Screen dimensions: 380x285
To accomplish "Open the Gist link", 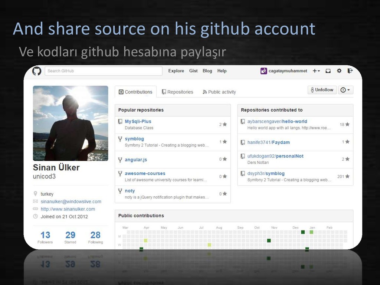I will click(193, 71).
